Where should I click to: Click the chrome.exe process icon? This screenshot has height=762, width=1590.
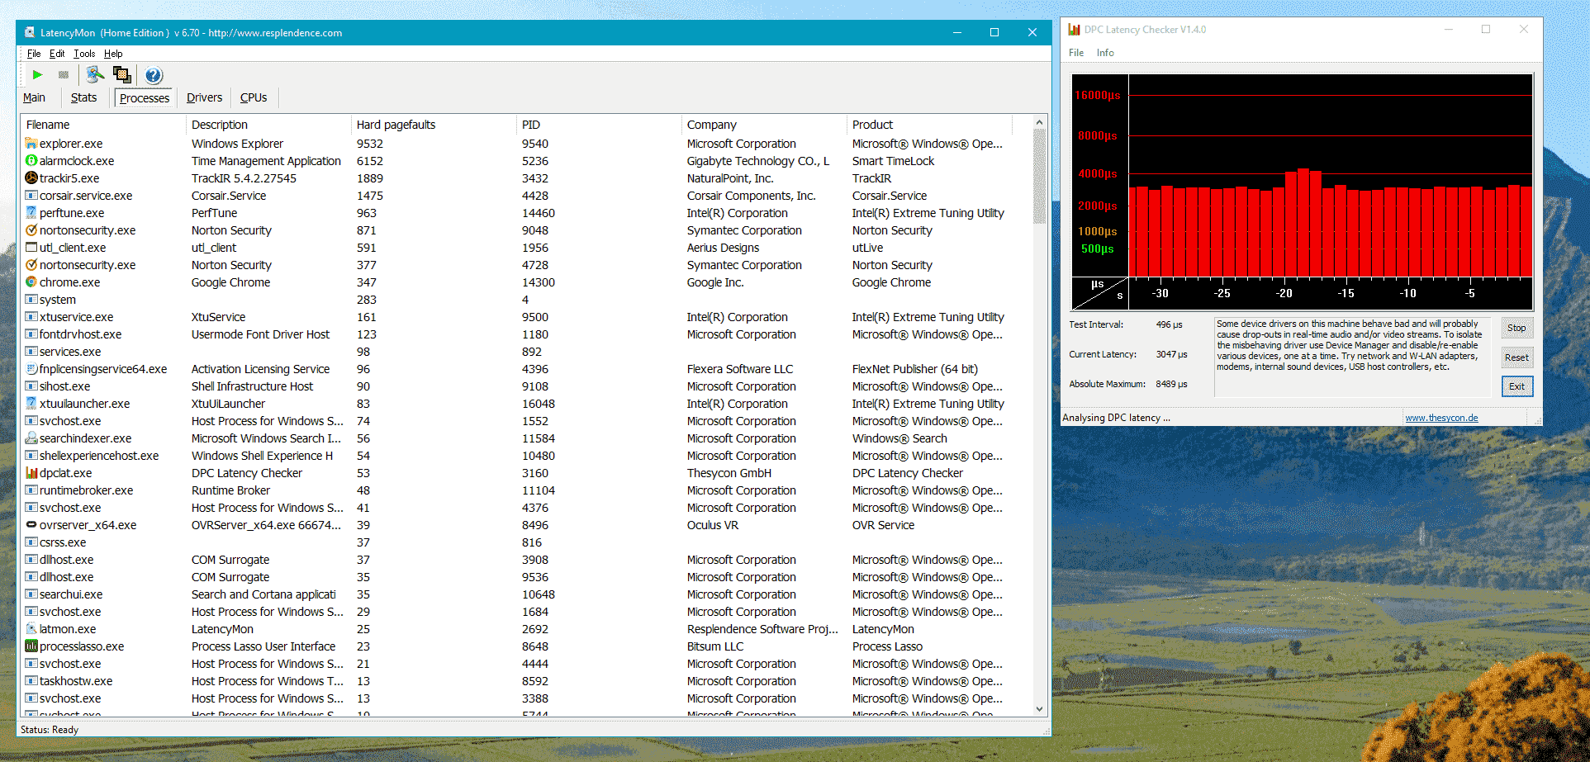pyautogui.click(x=31, y=282)
